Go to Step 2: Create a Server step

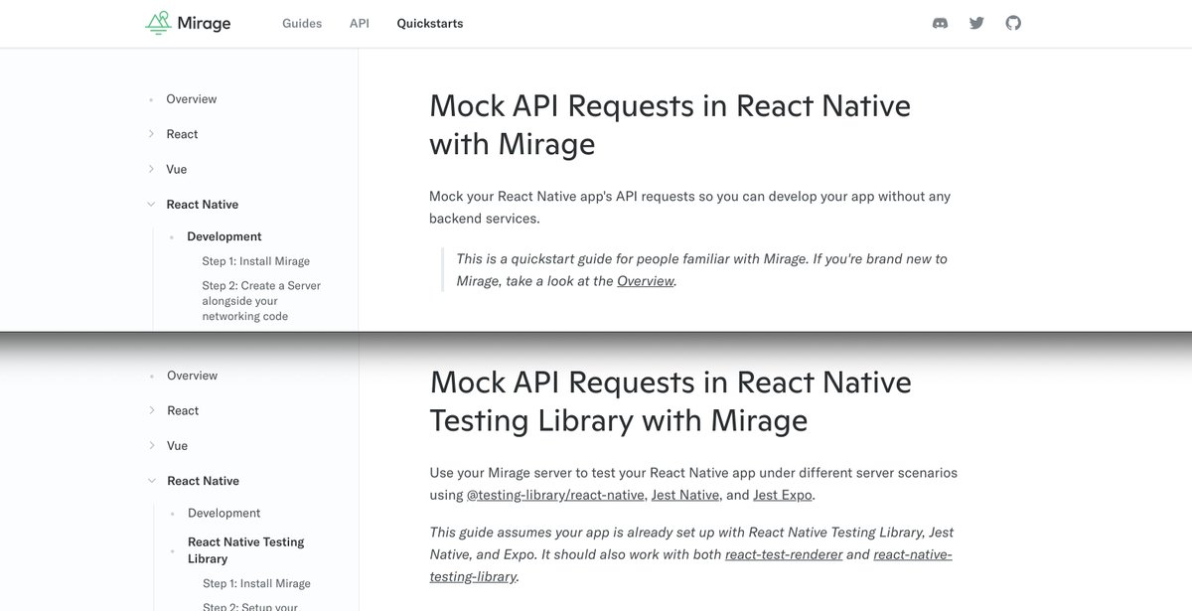(261, 301)
